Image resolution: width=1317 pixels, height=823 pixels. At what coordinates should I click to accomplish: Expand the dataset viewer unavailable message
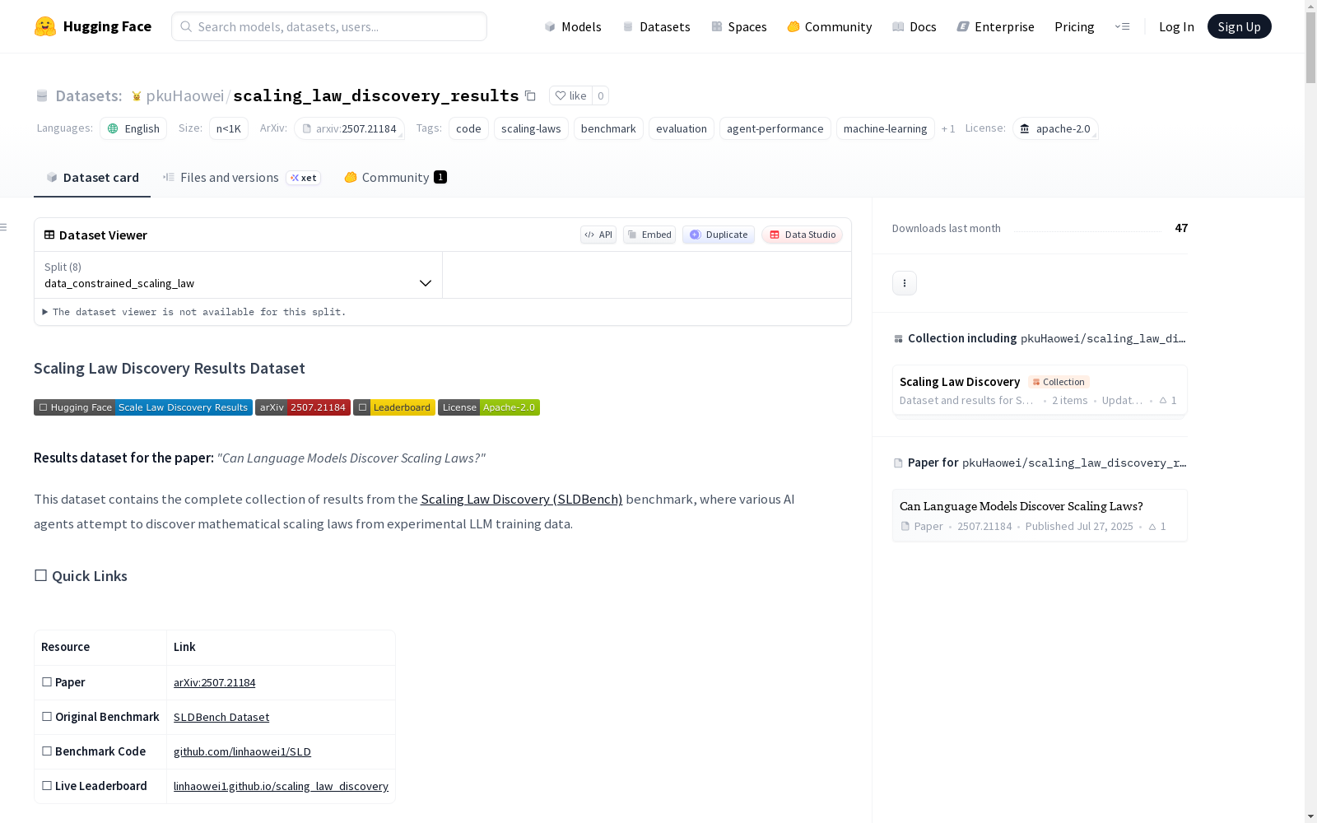194,312
